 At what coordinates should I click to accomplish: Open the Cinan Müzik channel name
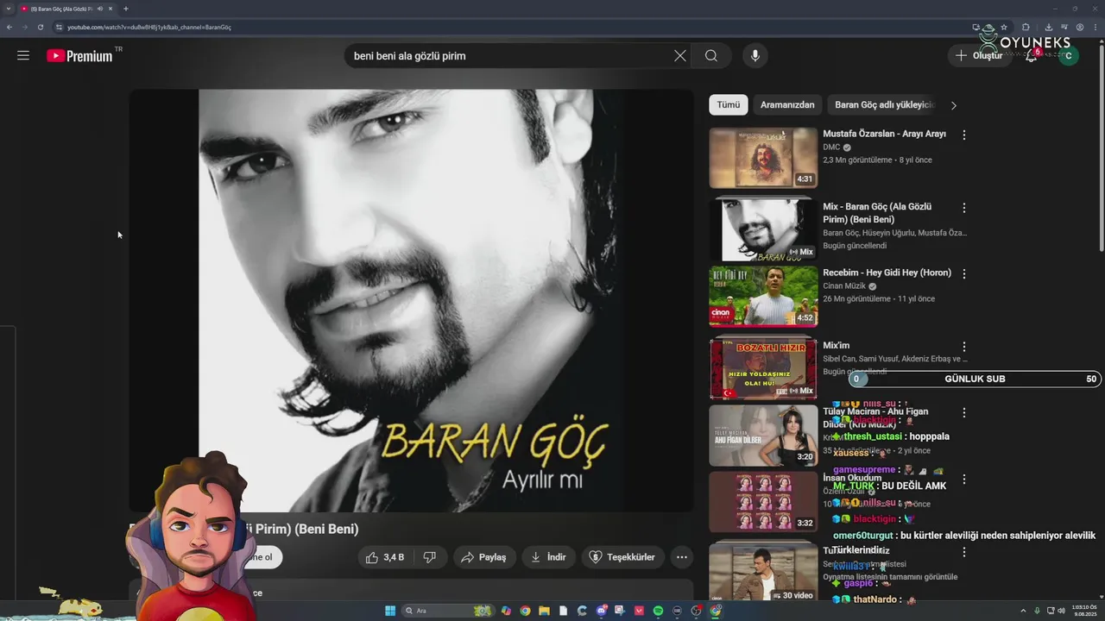[843, 286]
